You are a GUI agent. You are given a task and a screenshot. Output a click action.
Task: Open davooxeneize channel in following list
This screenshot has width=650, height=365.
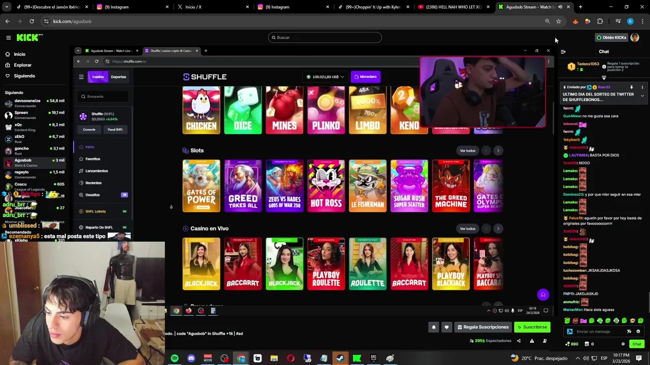point(34,103)
